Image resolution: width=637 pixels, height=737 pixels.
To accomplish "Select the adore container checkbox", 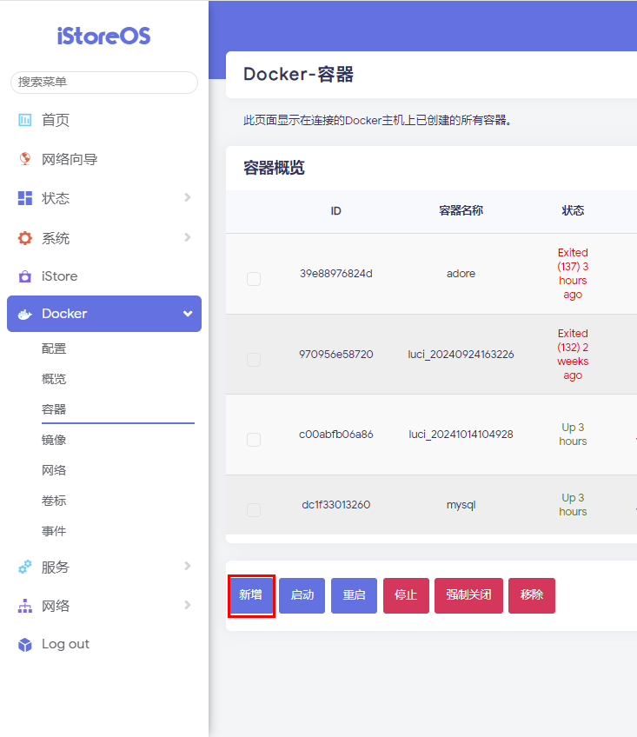I will (x=254, y=279).
